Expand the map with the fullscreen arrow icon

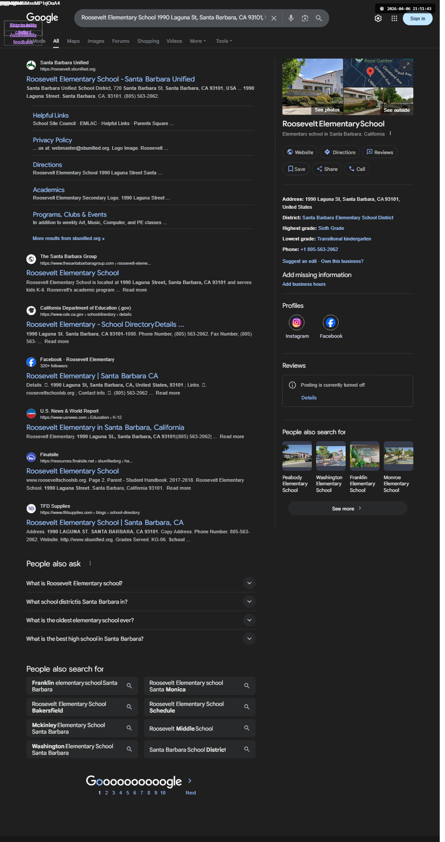tap(406, 65)
